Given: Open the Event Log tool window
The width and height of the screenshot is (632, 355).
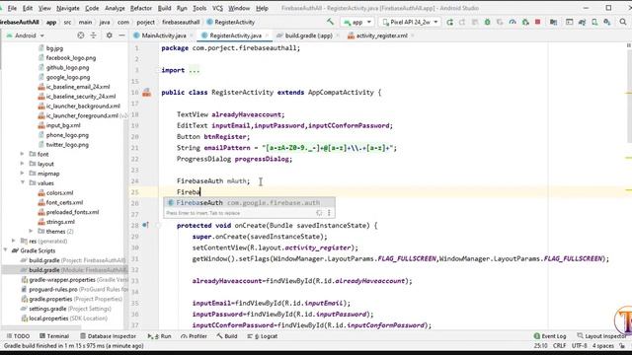Looking at the screenshot, I should (550, 336).
